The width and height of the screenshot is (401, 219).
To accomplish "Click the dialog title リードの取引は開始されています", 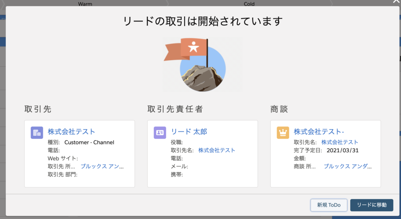I will click(x=203, y=21).
